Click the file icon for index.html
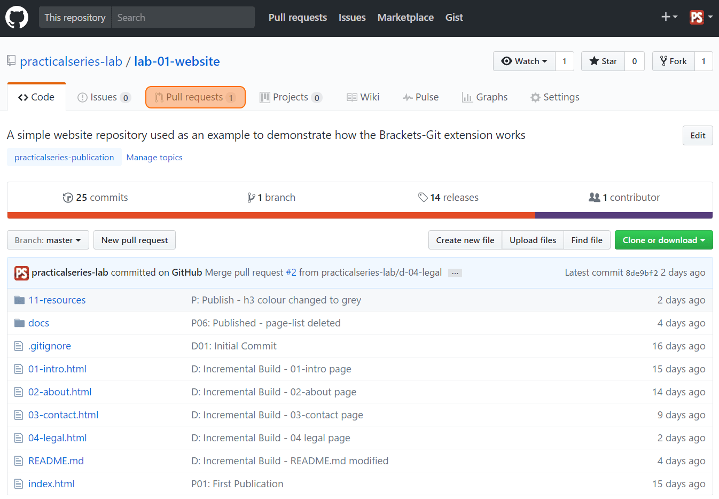This screenshot has height=499, width=719. click(19, 484)
